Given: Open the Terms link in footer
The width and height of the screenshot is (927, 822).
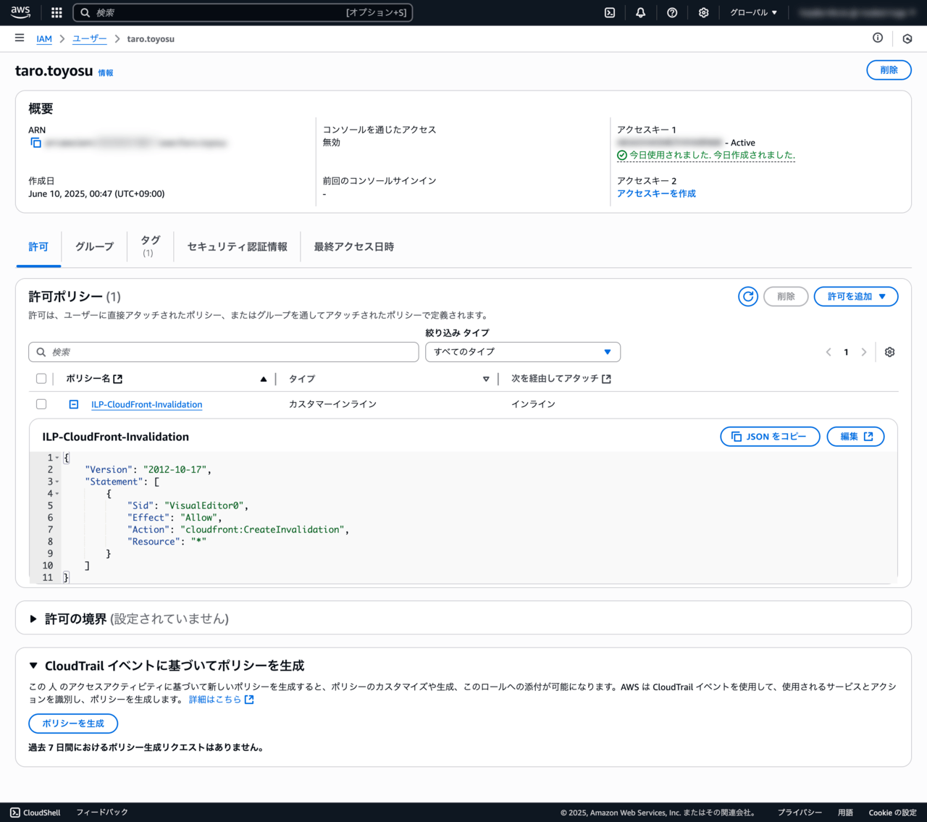Looking at the screenshot, I should pyautogui.click(x=845, y=813).
